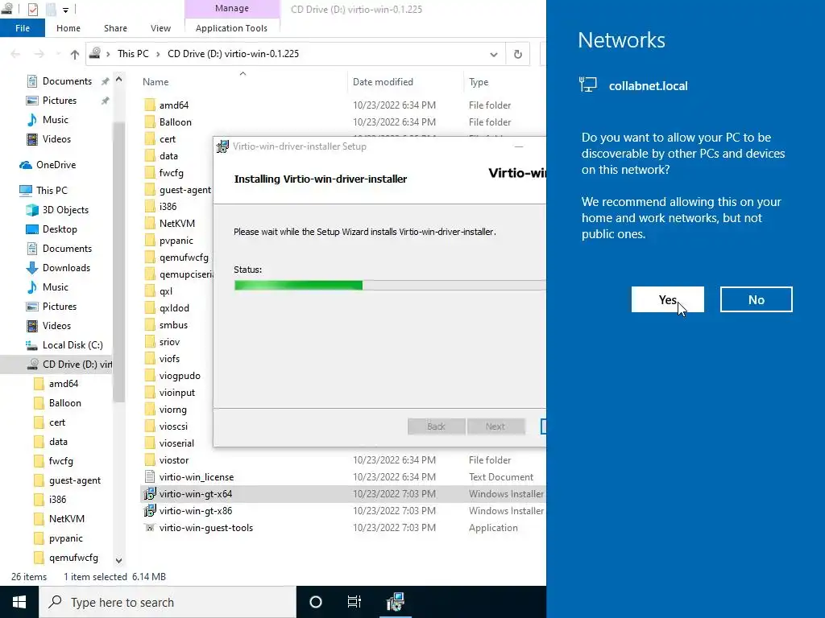Screen dimensions: 825x618
Task: Click the disabled Back button in installer
Action: pos(436,426)
